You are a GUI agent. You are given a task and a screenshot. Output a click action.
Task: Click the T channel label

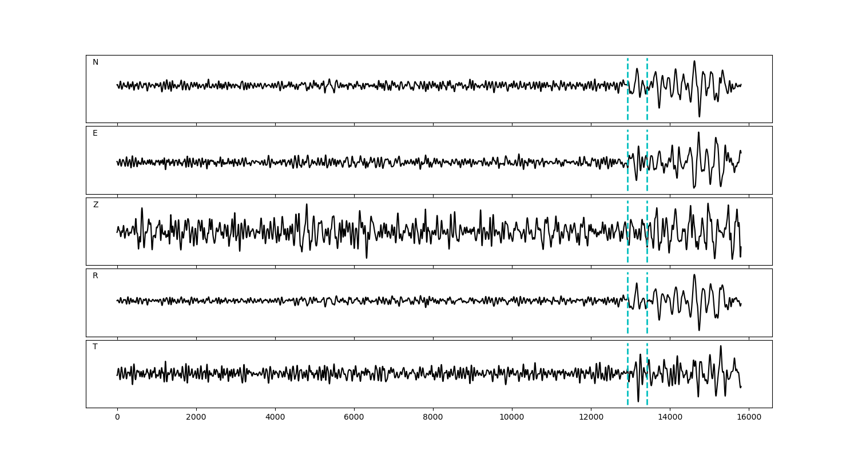[95, 347]
